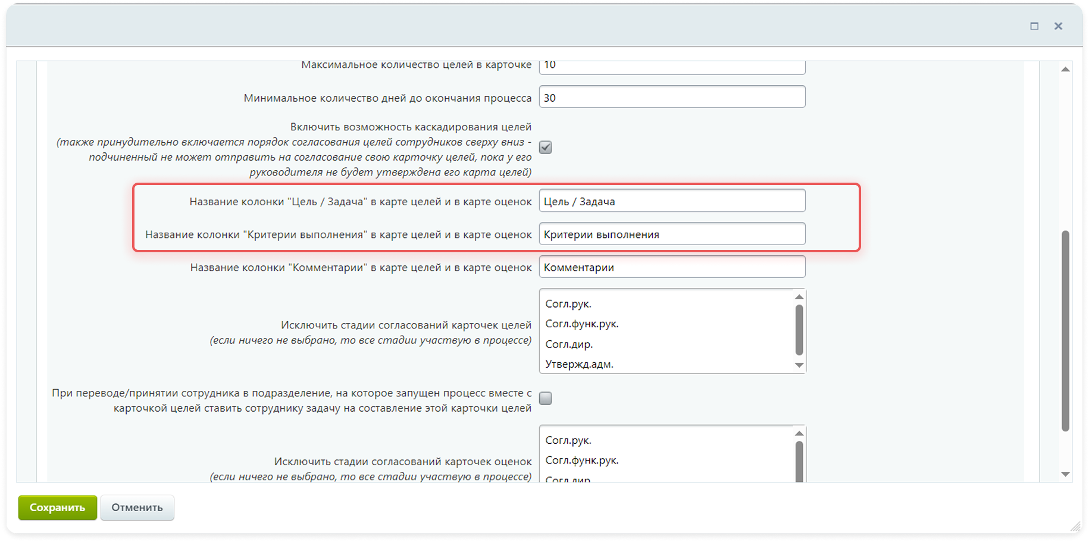Click the main form scroll-down arrow
The width and height of the screenshot is (1089, 542).
[1065, 474]
